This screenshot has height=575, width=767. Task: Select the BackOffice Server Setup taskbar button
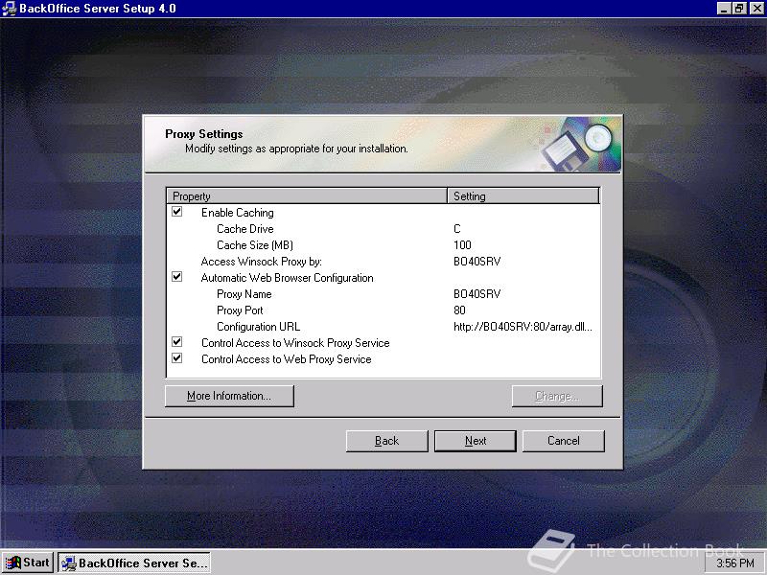click(134, 563)
